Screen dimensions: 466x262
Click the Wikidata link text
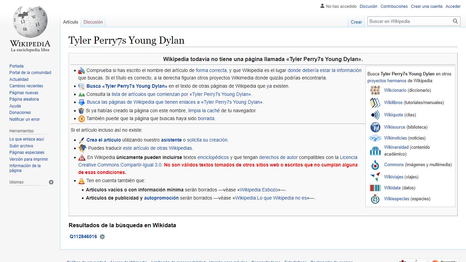(x=392, y=188)
